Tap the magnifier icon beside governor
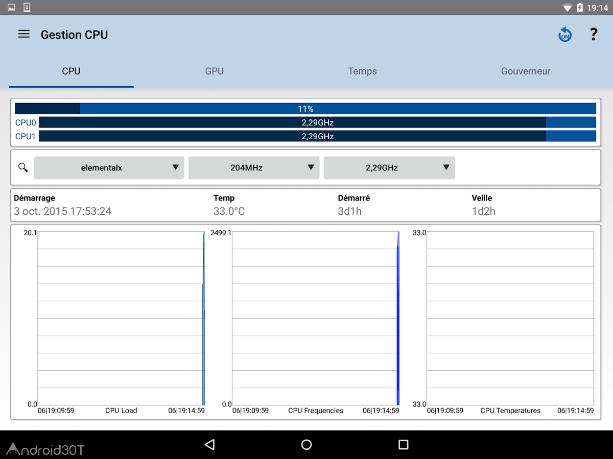 (23, 167)
